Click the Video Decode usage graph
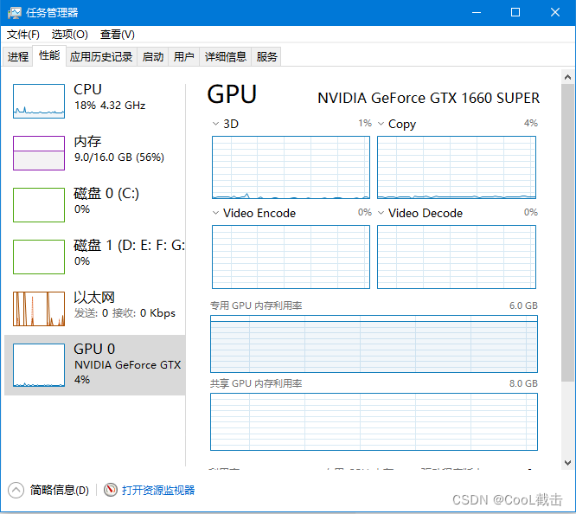 coord(457,257)
